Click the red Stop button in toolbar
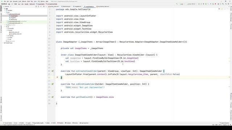Screen dimensions: 232x130 pos(215,4)
